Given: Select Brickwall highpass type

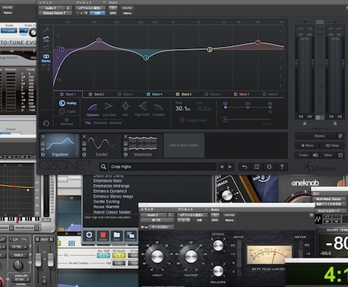Looking at the screenshot, I should [116, 123].
